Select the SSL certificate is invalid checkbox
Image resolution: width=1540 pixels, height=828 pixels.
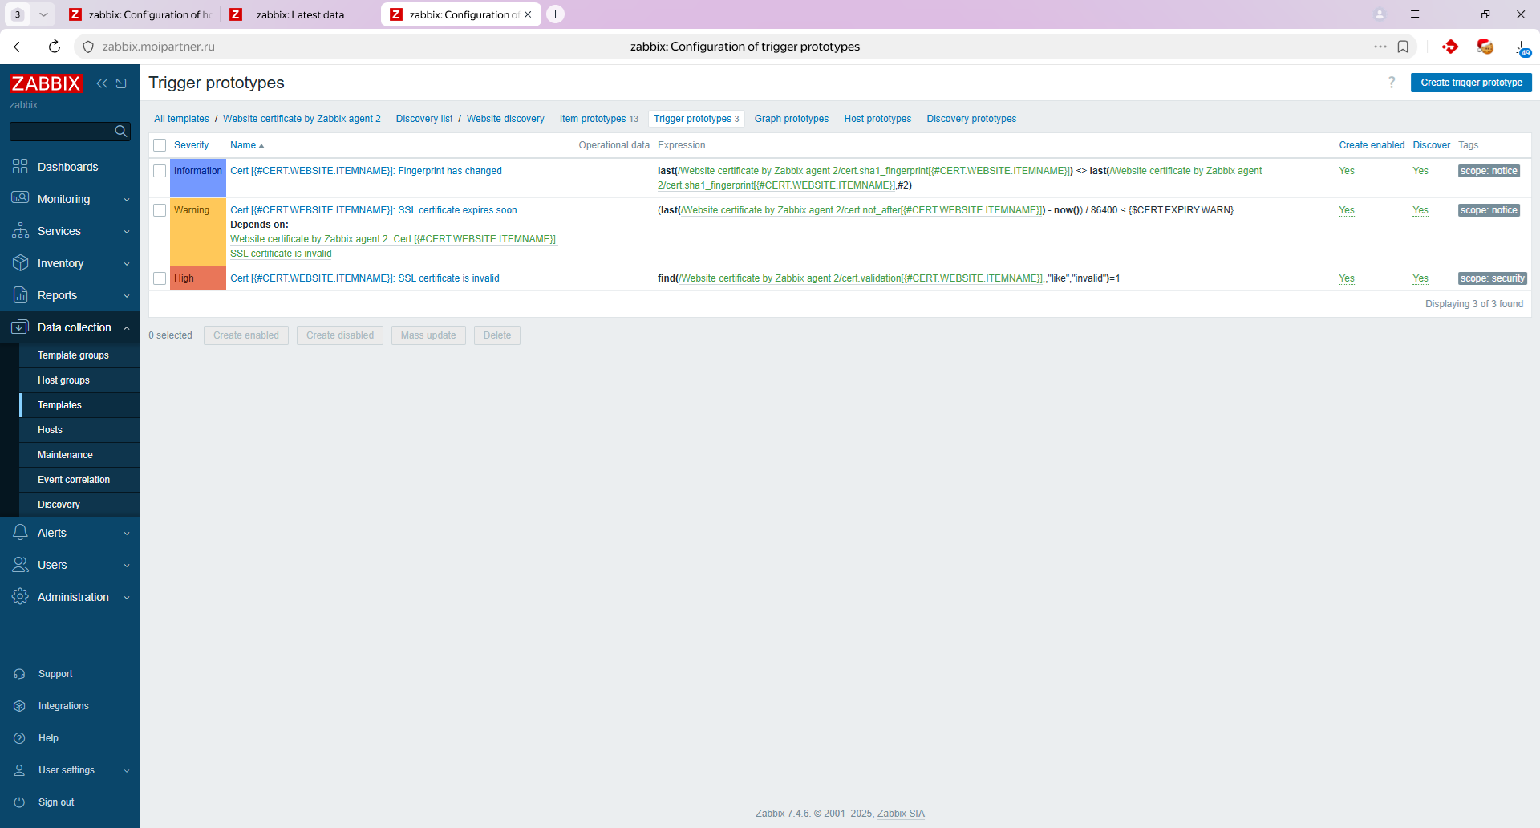(160, 278)
